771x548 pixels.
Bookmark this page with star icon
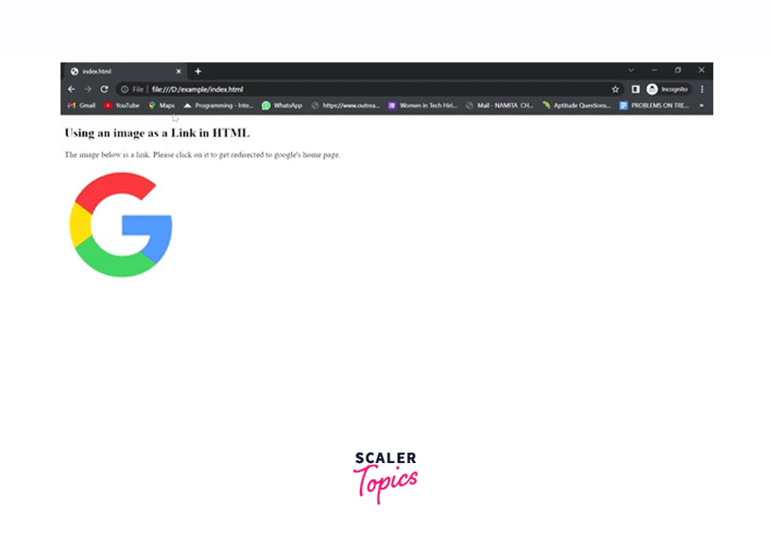click(x=615, y=89)
